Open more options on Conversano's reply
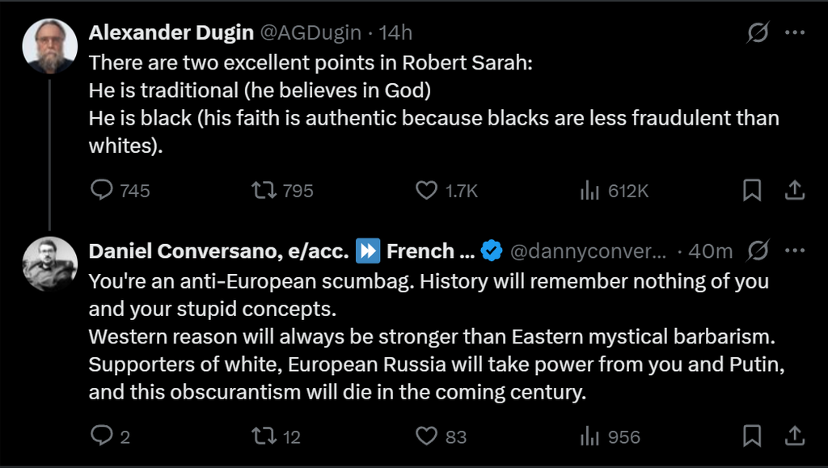828x468 pixels. [x=796, y=251]
